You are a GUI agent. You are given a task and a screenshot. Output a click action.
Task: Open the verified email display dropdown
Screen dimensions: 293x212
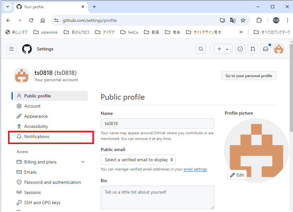(138, 160)
